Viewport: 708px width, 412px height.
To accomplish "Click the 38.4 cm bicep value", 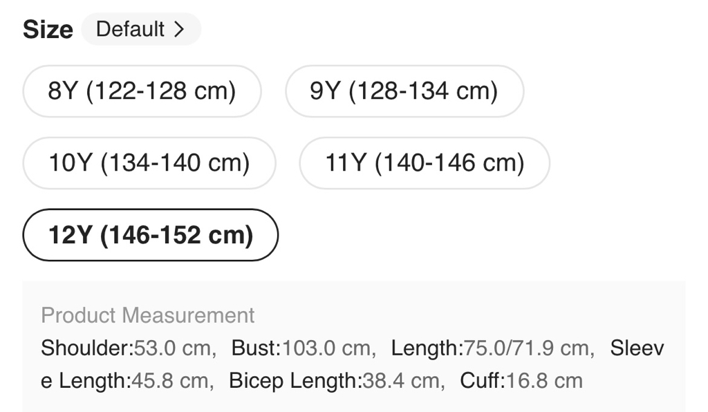I will tap(401, 380).
